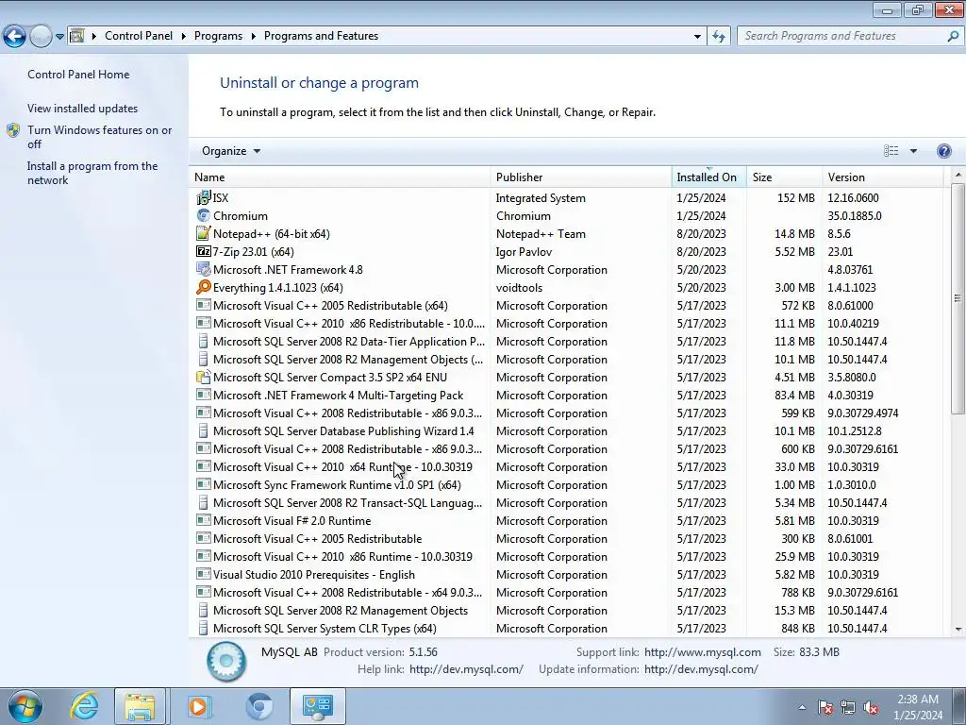Click the Notepad++ (64-bit x64) icon
Image resolution: width=966 pixels, height=725 pixels.
coord(204,234)
